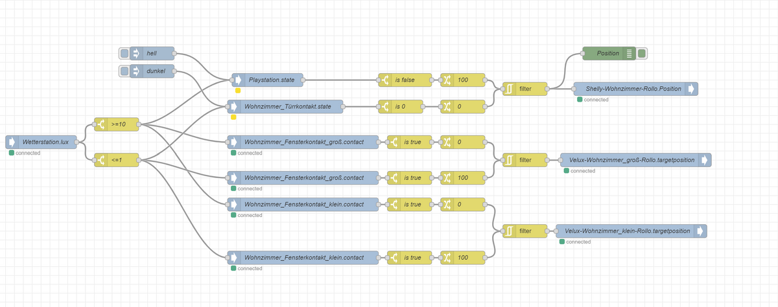
Task: Click the Shelly-Wohnzimmer-Rollo.Position output arrow icon
Action: (x=692, y=88)
